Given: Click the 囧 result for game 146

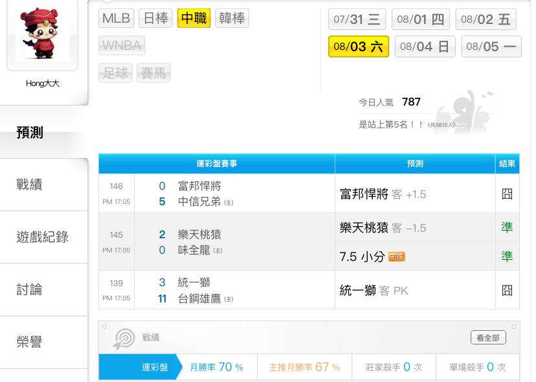Looking at the screenshot, I should click(507, 194).
